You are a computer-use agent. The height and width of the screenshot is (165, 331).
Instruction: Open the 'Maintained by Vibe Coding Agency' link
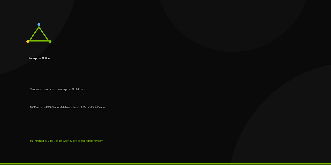click(x=66, y=141)
